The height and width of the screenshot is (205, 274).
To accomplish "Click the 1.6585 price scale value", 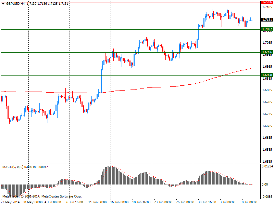I will pyautogui.click(x=267, y=150).
